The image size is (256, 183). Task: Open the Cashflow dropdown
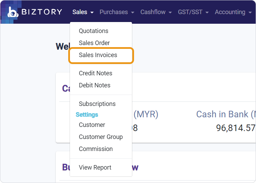[x=156, y=12]
